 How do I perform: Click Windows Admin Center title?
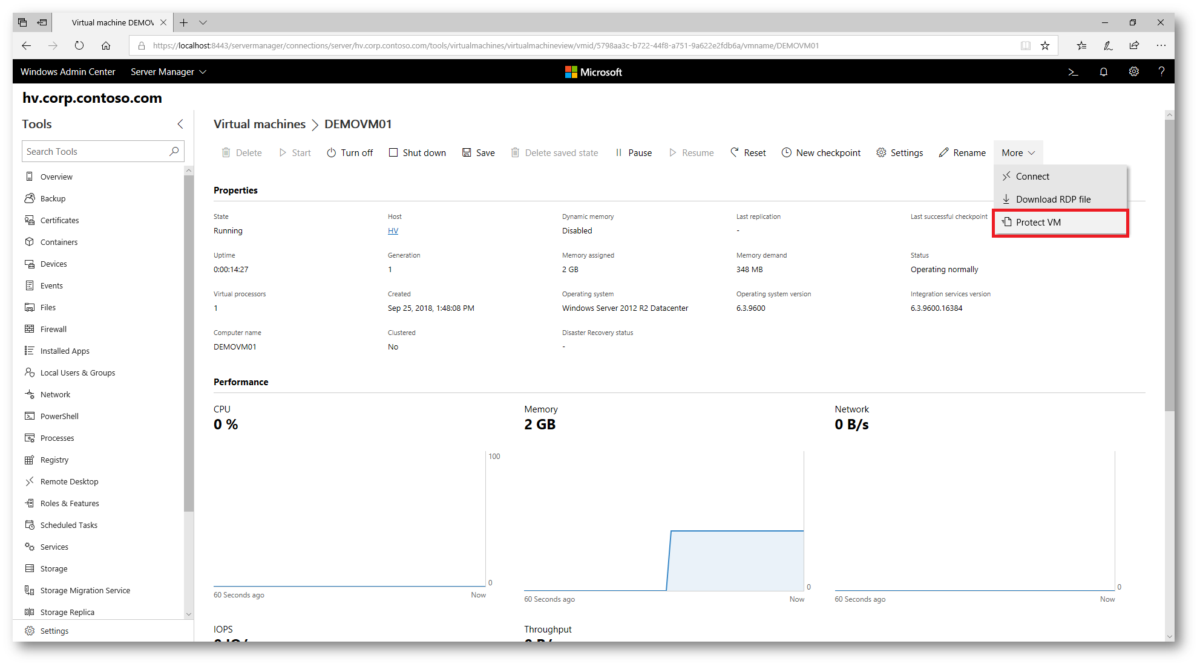click(68, 72)
